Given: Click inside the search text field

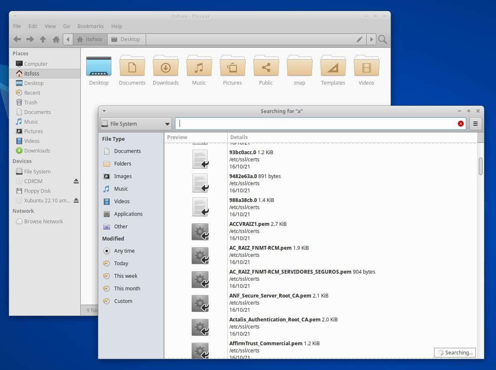Looking at the screenshot, I should [x=318, y=124].
